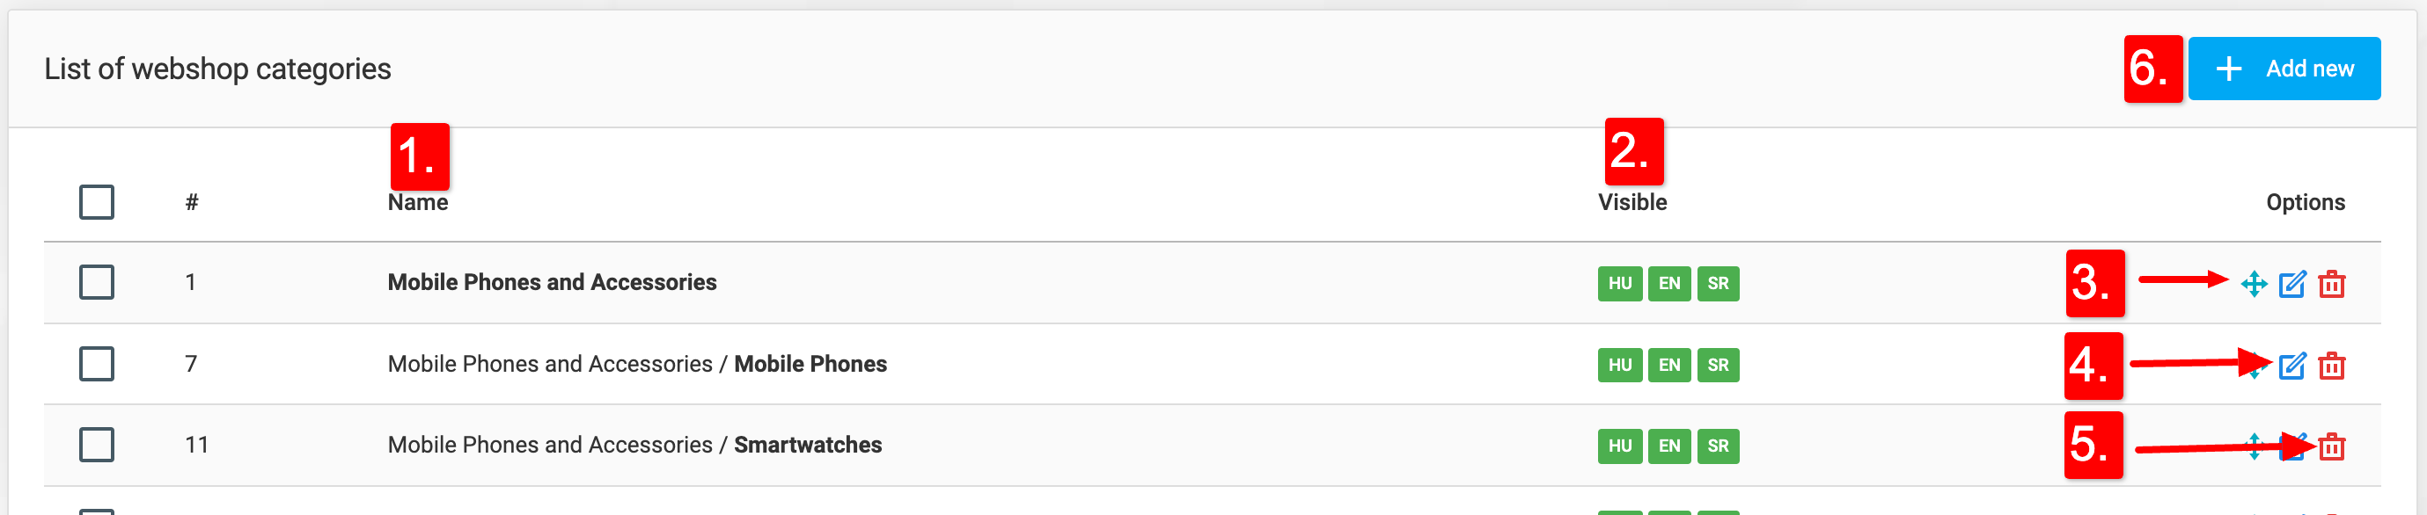Click the delete icon for the Mobile Phones category
The height and width of the screenshot is (515, 2427).
(x=2333, y=366)
